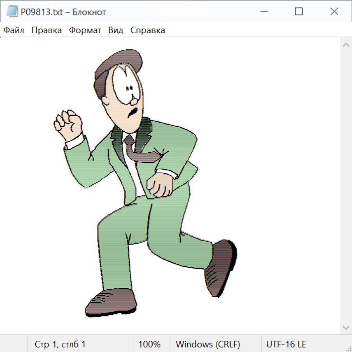Maximize the Блокнот window
Screen dimensions: 352x352
[x=299, y=12]
